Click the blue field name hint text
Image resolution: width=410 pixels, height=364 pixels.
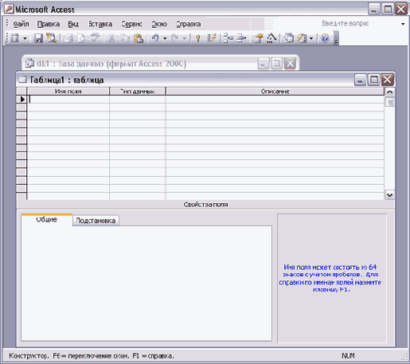click(x=330, y=278)
